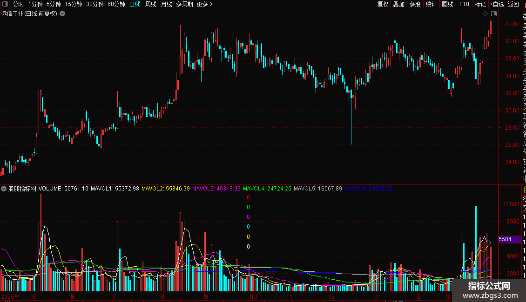The image size is (526, 302).
Task: Click the 返回 back button
Action: click(x=513, y=4)
